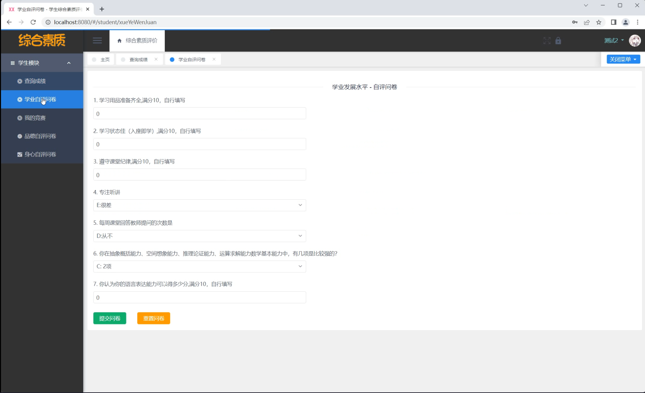Open the browser profile icon
Viewport: 645px width, 393px height.
[x=626, y=22]
